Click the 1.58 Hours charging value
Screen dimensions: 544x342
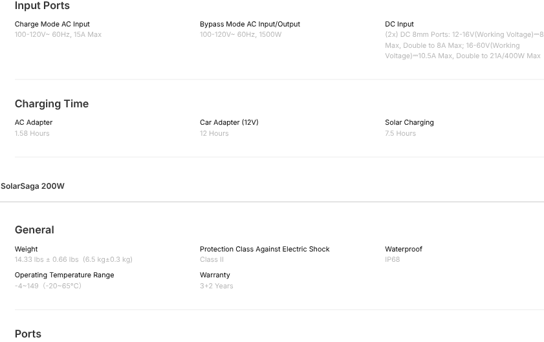point(32,133)
